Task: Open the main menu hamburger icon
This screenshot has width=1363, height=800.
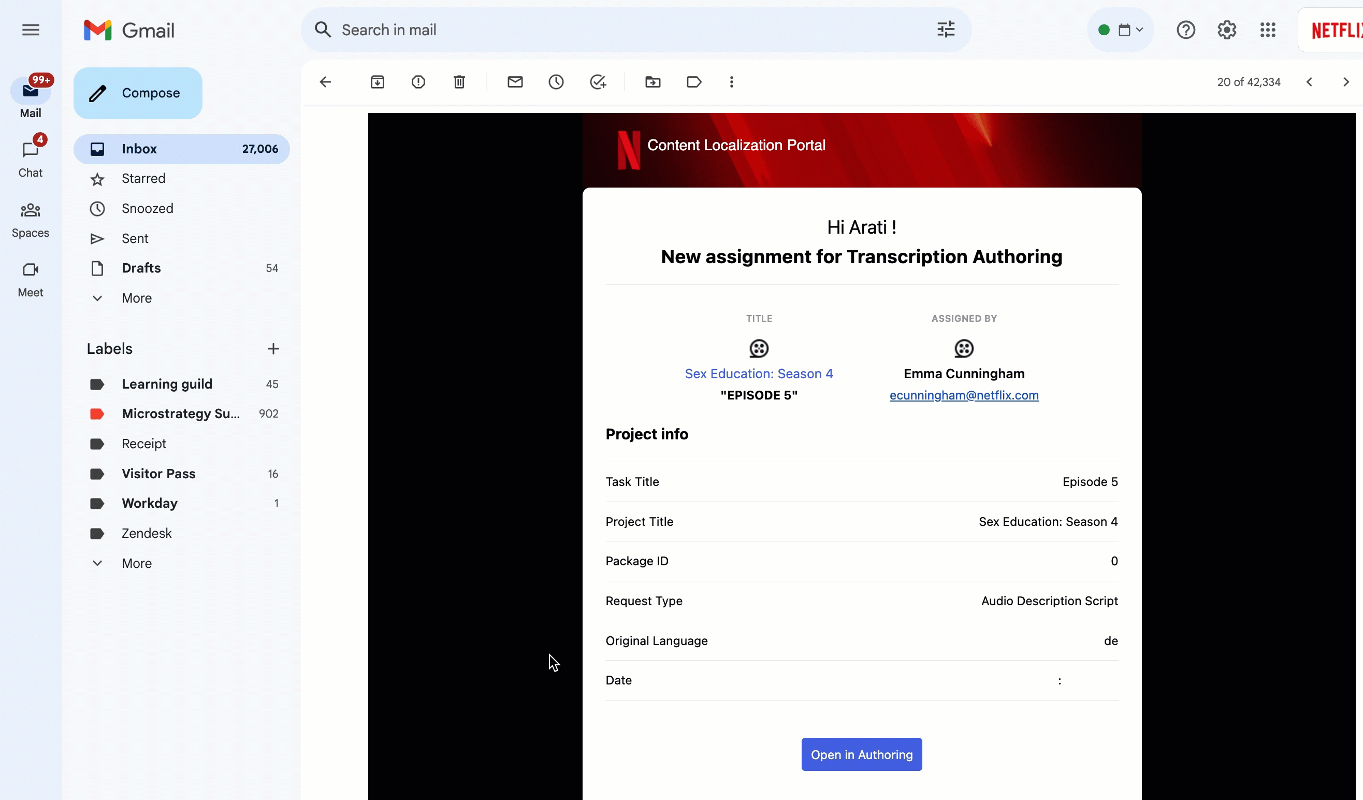Action: click(31, 30)
